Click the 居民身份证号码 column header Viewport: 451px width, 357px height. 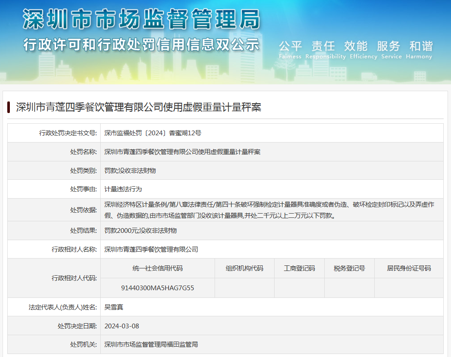click(x=409, y=268)
